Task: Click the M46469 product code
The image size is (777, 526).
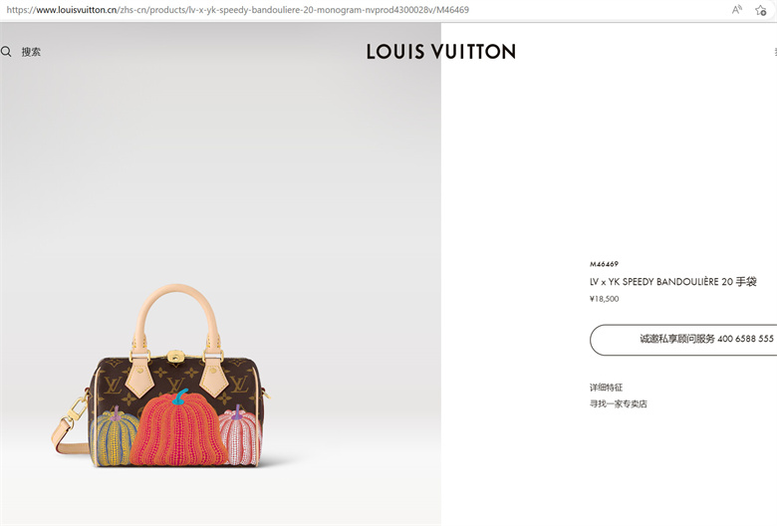Action: click(x=604, y=264)
